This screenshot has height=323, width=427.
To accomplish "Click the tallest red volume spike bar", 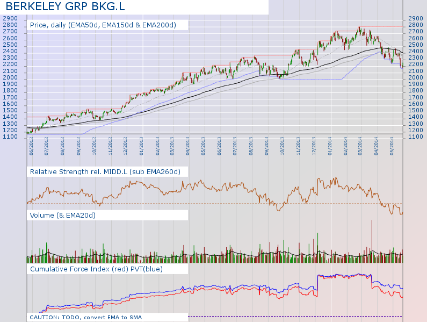I will (372, 241).
